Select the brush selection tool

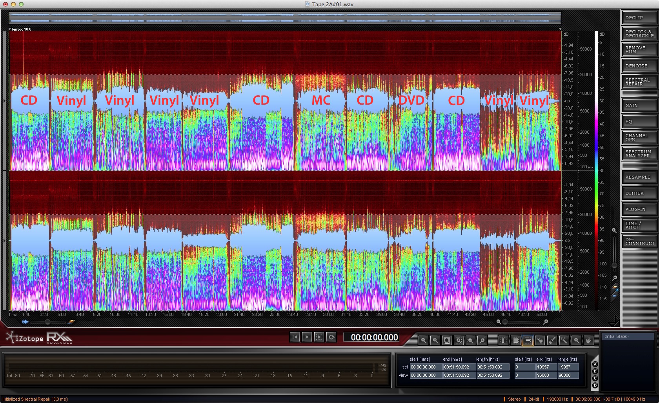(552, 340)
